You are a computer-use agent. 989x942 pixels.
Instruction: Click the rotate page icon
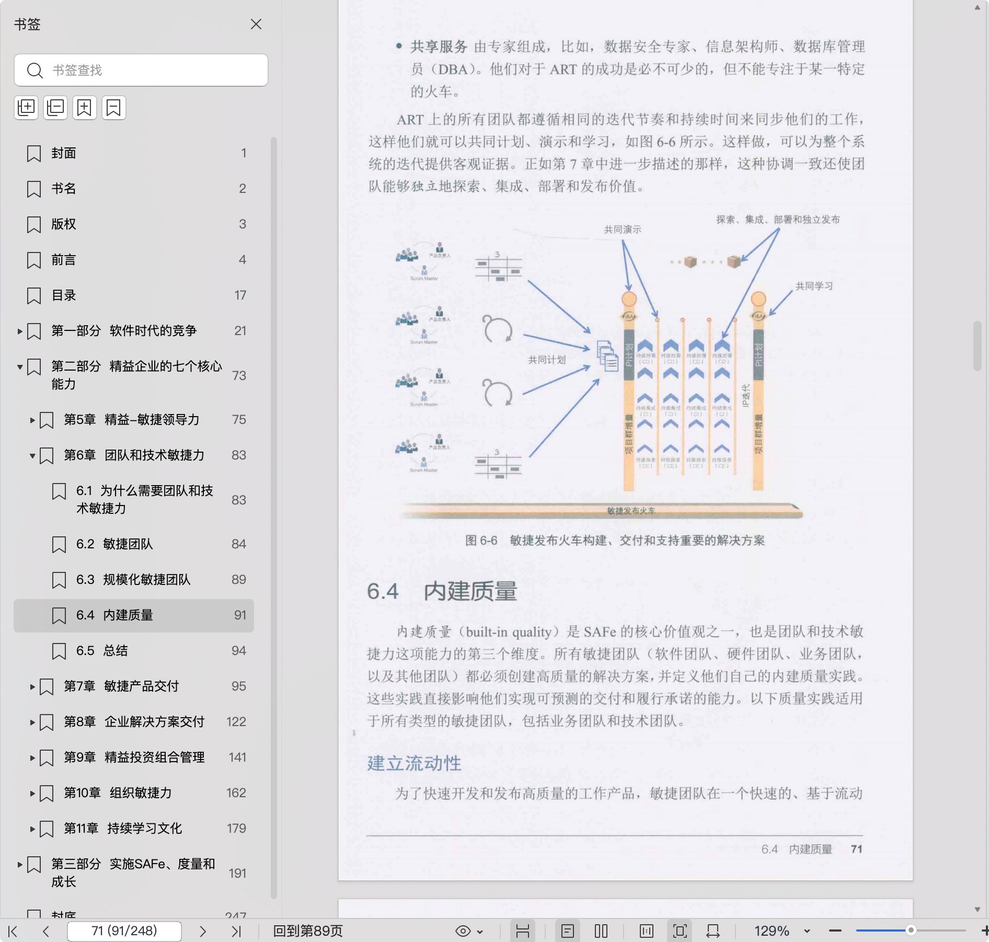(x=713, y=931)
